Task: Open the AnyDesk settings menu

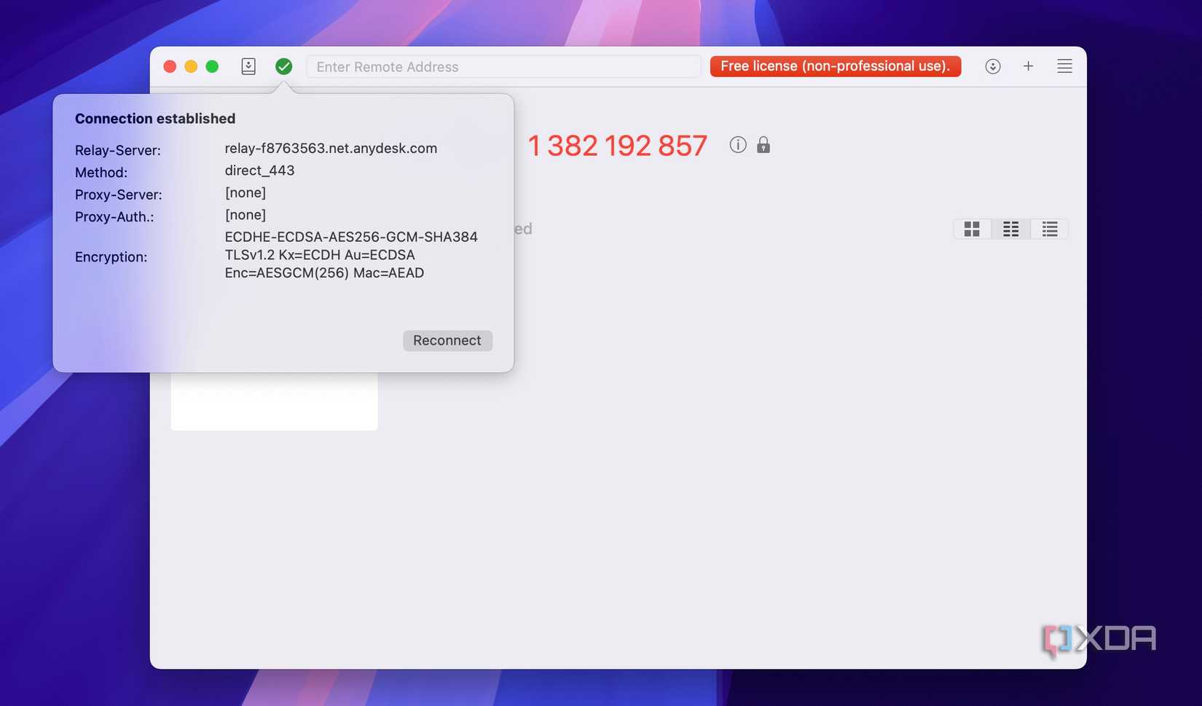Action: 1064,66
